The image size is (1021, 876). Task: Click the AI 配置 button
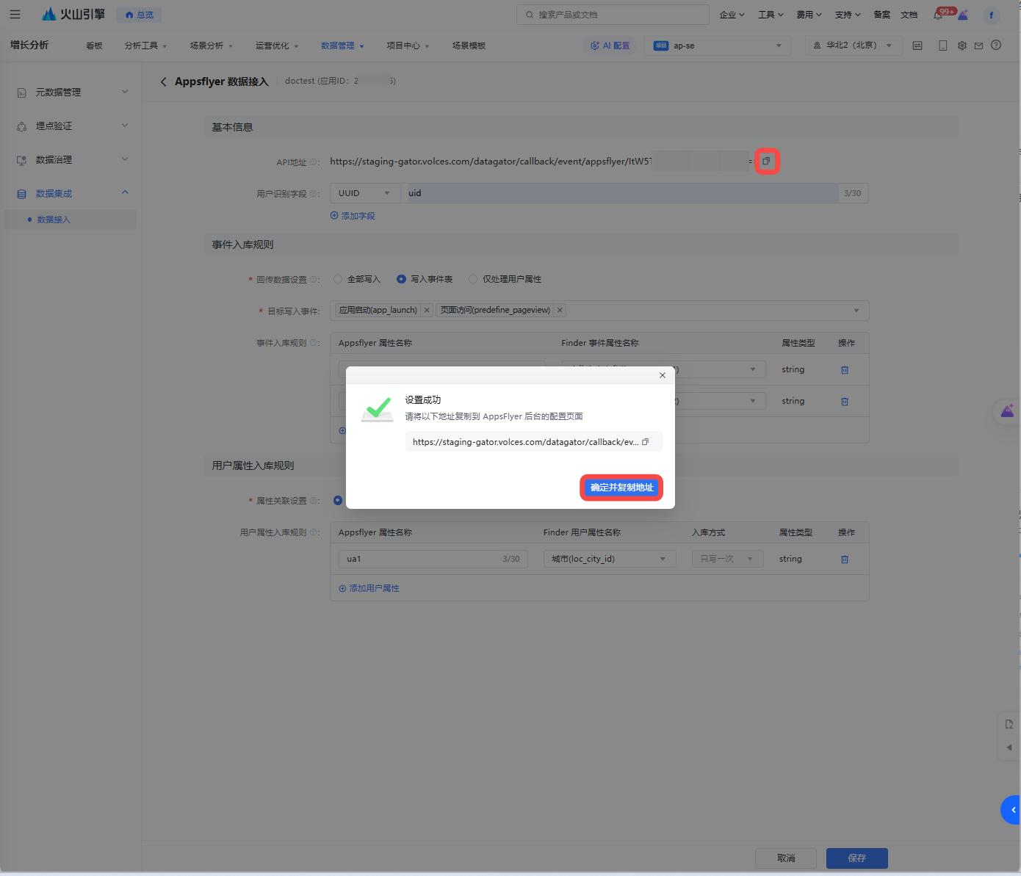tap(610, 46)
